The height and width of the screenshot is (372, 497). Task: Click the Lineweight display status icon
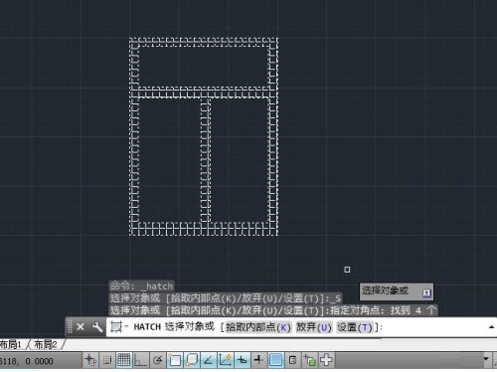coord(259,360)
